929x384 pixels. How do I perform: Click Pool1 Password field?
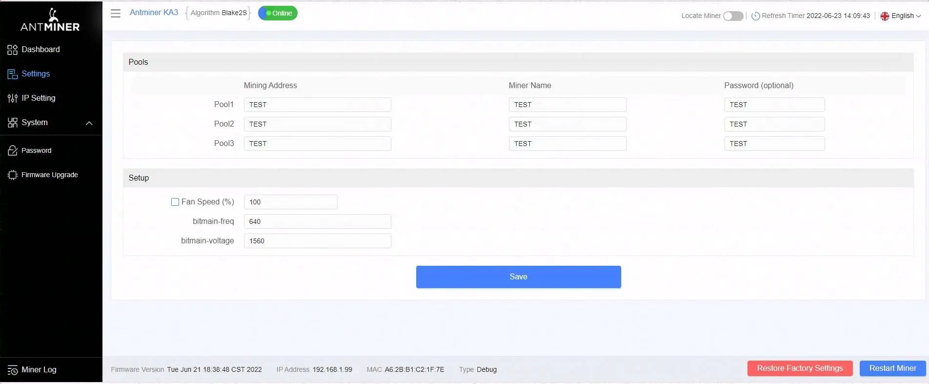tap(774, 105)
